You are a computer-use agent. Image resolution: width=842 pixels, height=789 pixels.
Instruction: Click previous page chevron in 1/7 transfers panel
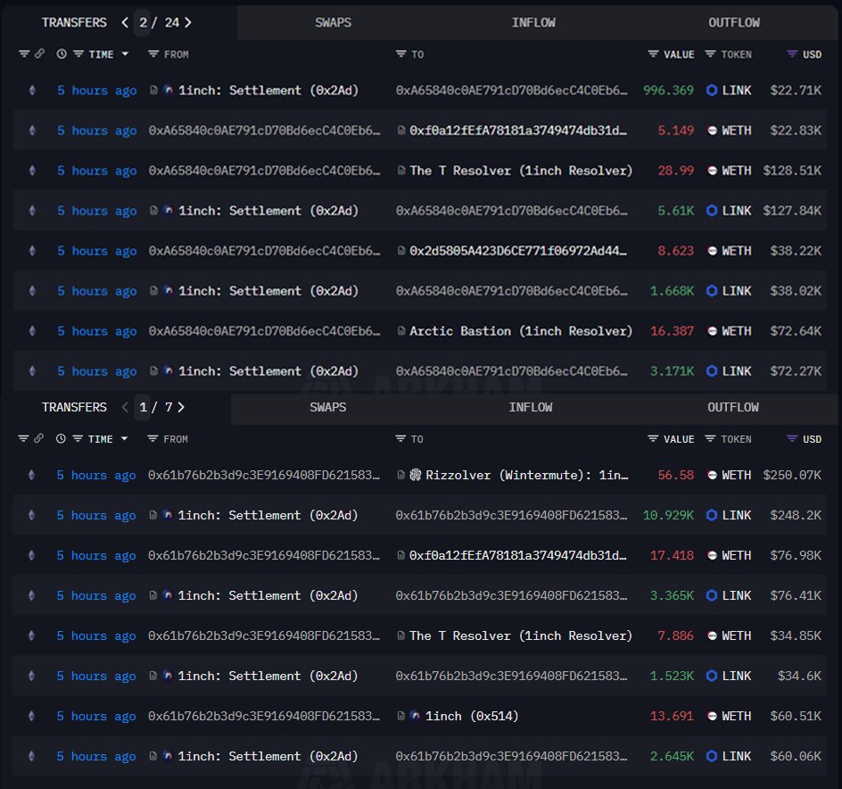(x=125, y=407)
